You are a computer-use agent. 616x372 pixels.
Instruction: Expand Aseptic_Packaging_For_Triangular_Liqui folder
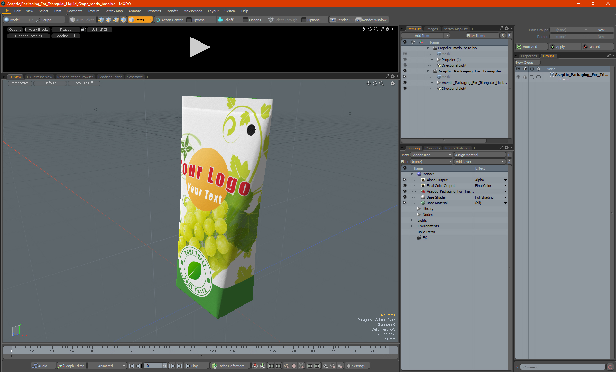click(432, 83)
